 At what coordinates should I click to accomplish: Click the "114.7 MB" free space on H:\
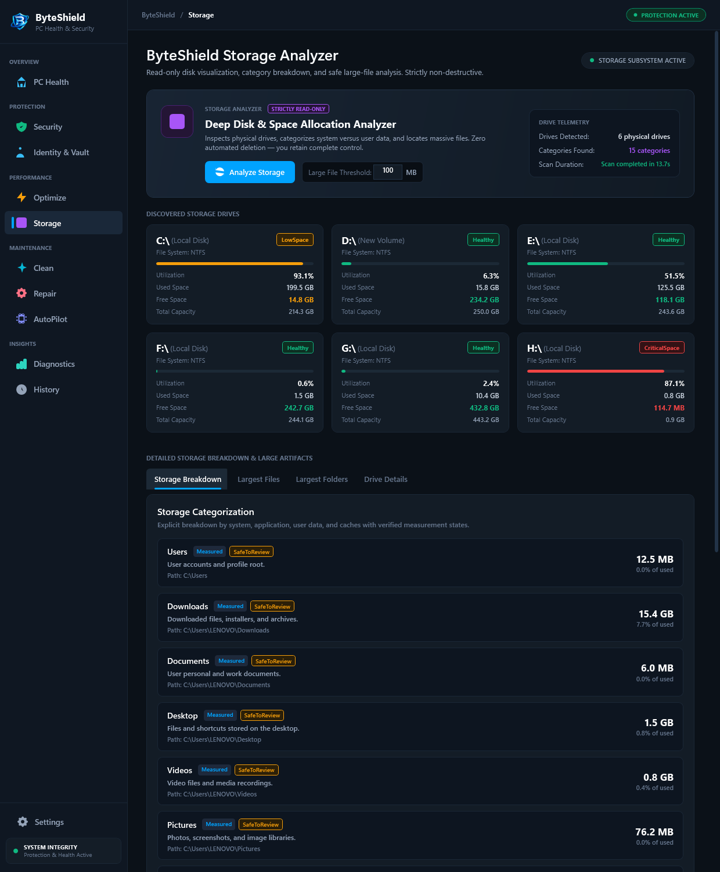coord(669,408)
